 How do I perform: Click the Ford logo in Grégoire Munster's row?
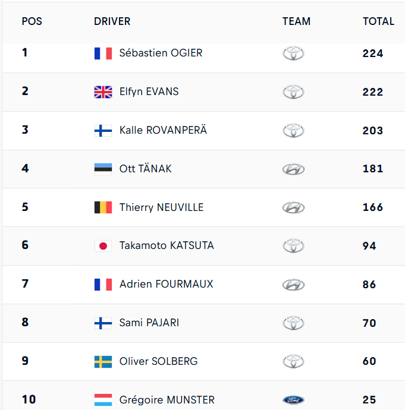293,400
